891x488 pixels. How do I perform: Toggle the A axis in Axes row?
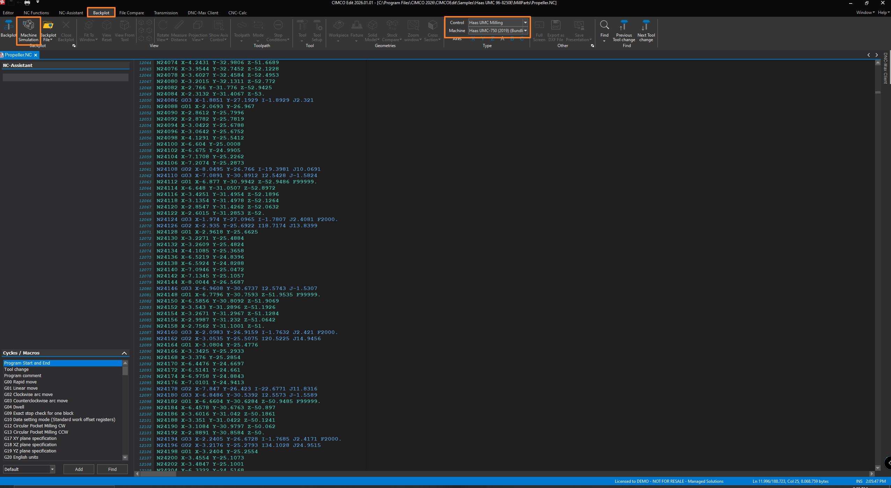[x=502, y=39]
